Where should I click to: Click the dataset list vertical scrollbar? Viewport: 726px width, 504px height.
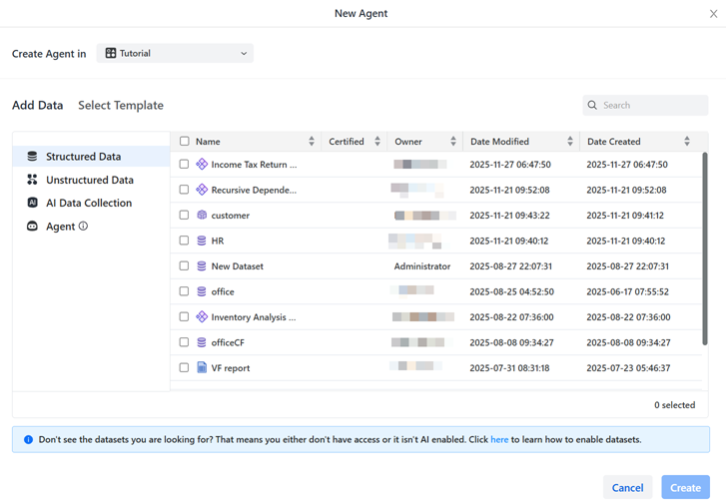(705, 250)
